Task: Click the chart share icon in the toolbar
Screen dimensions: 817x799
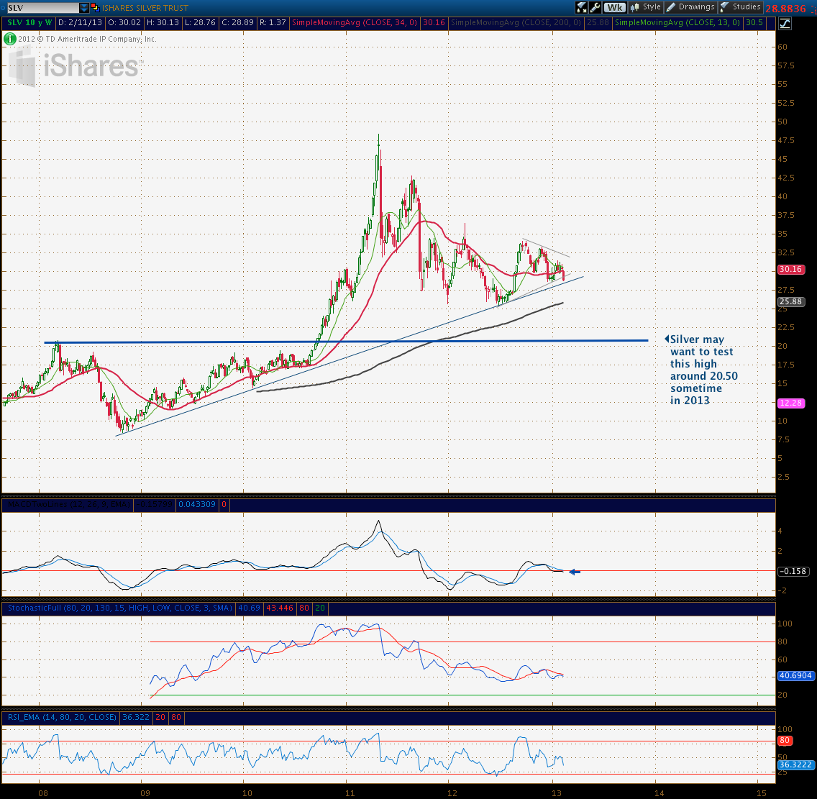Action: 582,7
